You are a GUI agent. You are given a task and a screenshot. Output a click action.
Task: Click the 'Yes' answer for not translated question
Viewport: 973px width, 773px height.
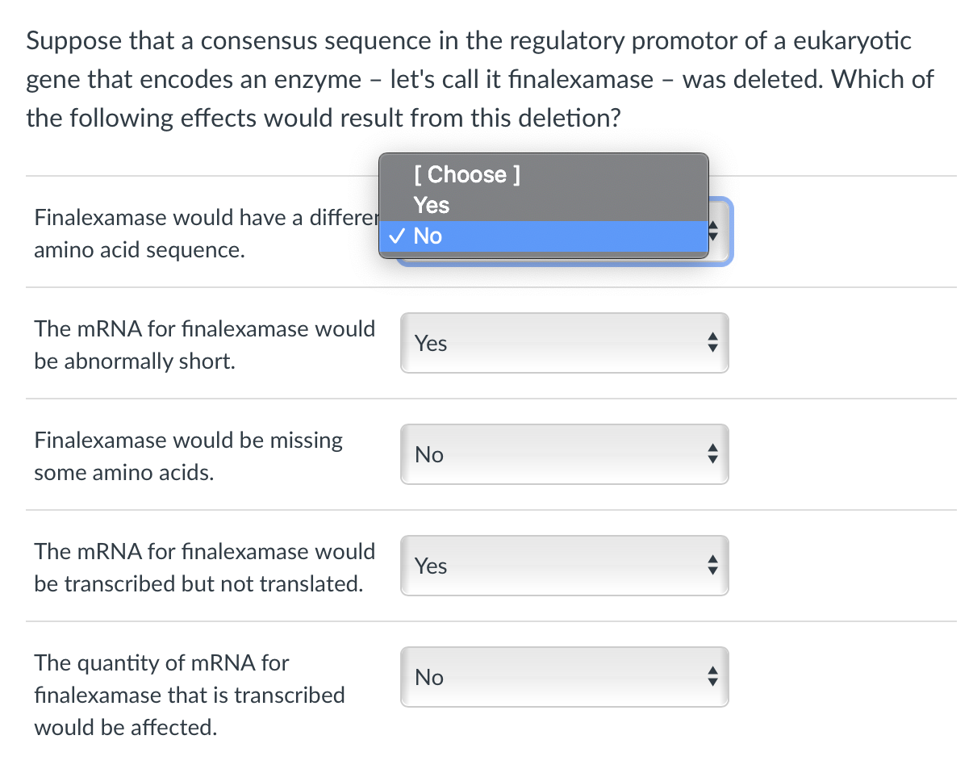431,566
